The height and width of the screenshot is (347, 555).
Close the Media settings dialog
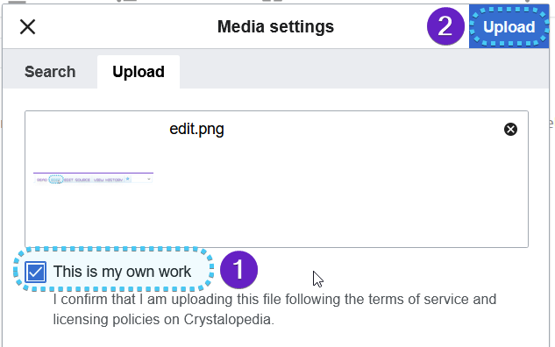[27, 27]
